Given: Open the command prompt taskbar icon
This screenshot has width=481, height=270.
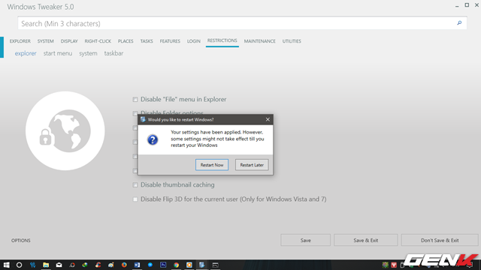Looking at the screenshot, I should (215, 265).
